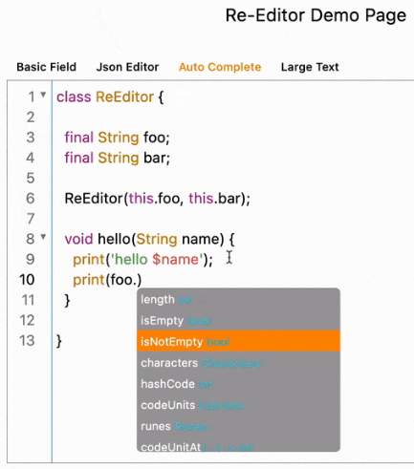Click the class name 'ReEditor' on line 1
The width and height of the screenshot is (414, 469).
click(x=124, y=96)
